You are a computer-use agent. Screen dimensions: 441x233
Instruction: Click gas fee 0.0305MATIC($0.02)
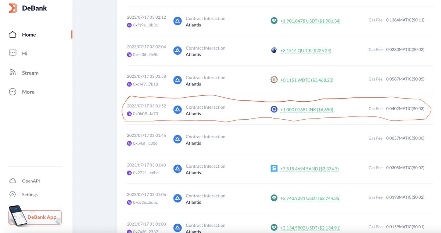pos(405,168)
